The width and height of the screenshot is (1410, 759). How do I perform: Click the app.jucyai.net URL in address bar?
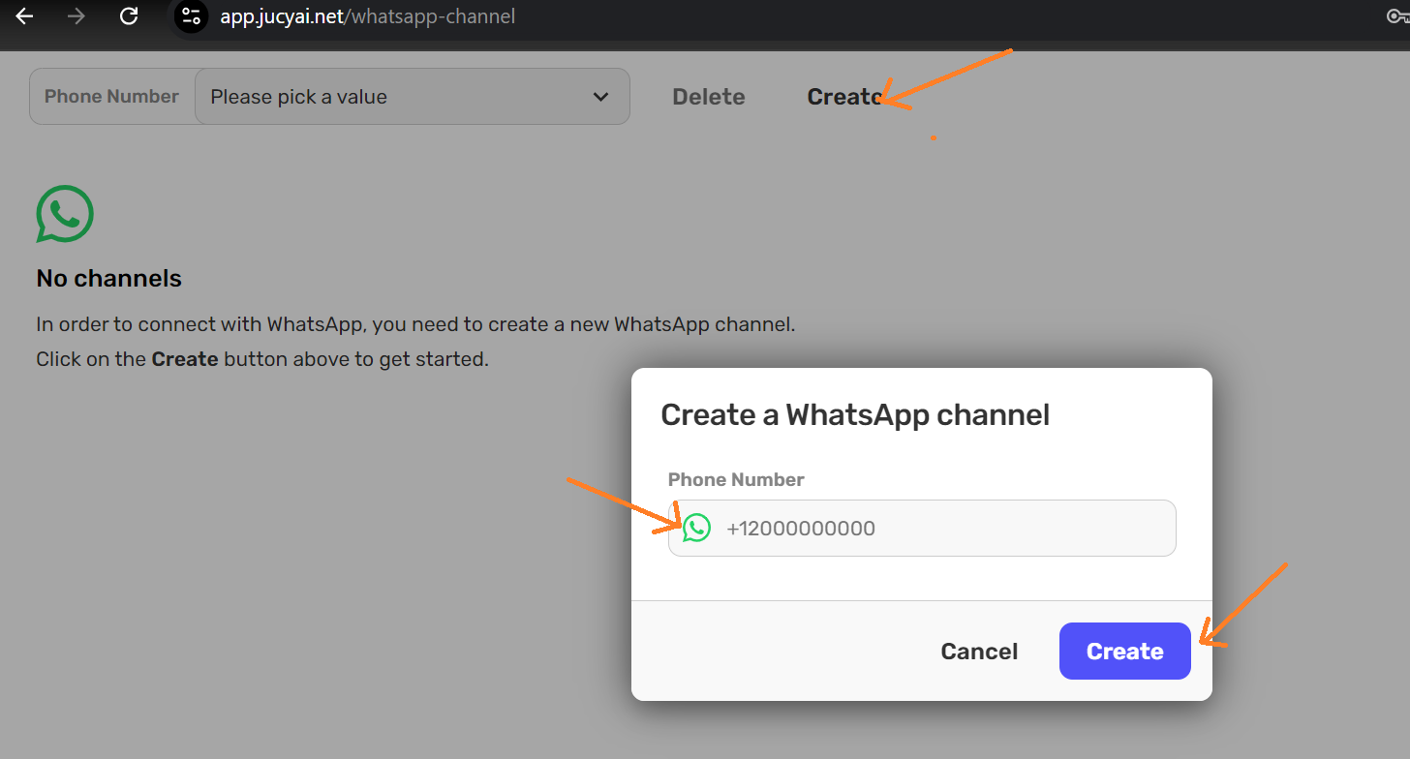click(x=367, y=16)
